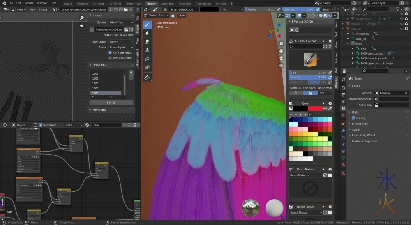
Task: Uncheck Use Nodes in the shader editor
Action: coord(41,125)
